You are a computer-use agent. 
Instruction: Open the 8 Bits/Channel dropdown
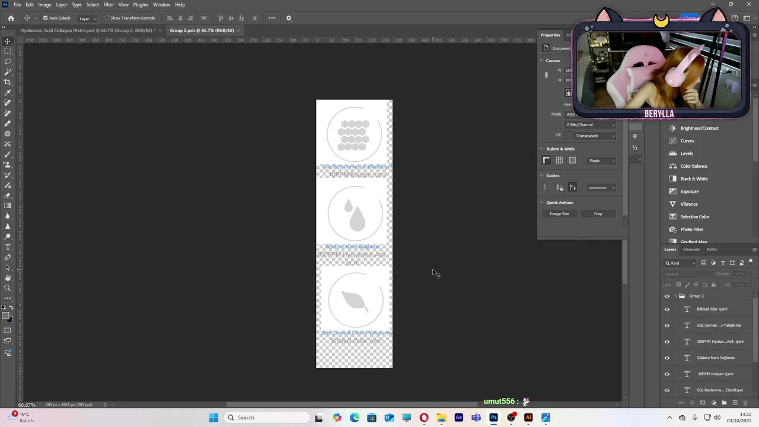591,125
